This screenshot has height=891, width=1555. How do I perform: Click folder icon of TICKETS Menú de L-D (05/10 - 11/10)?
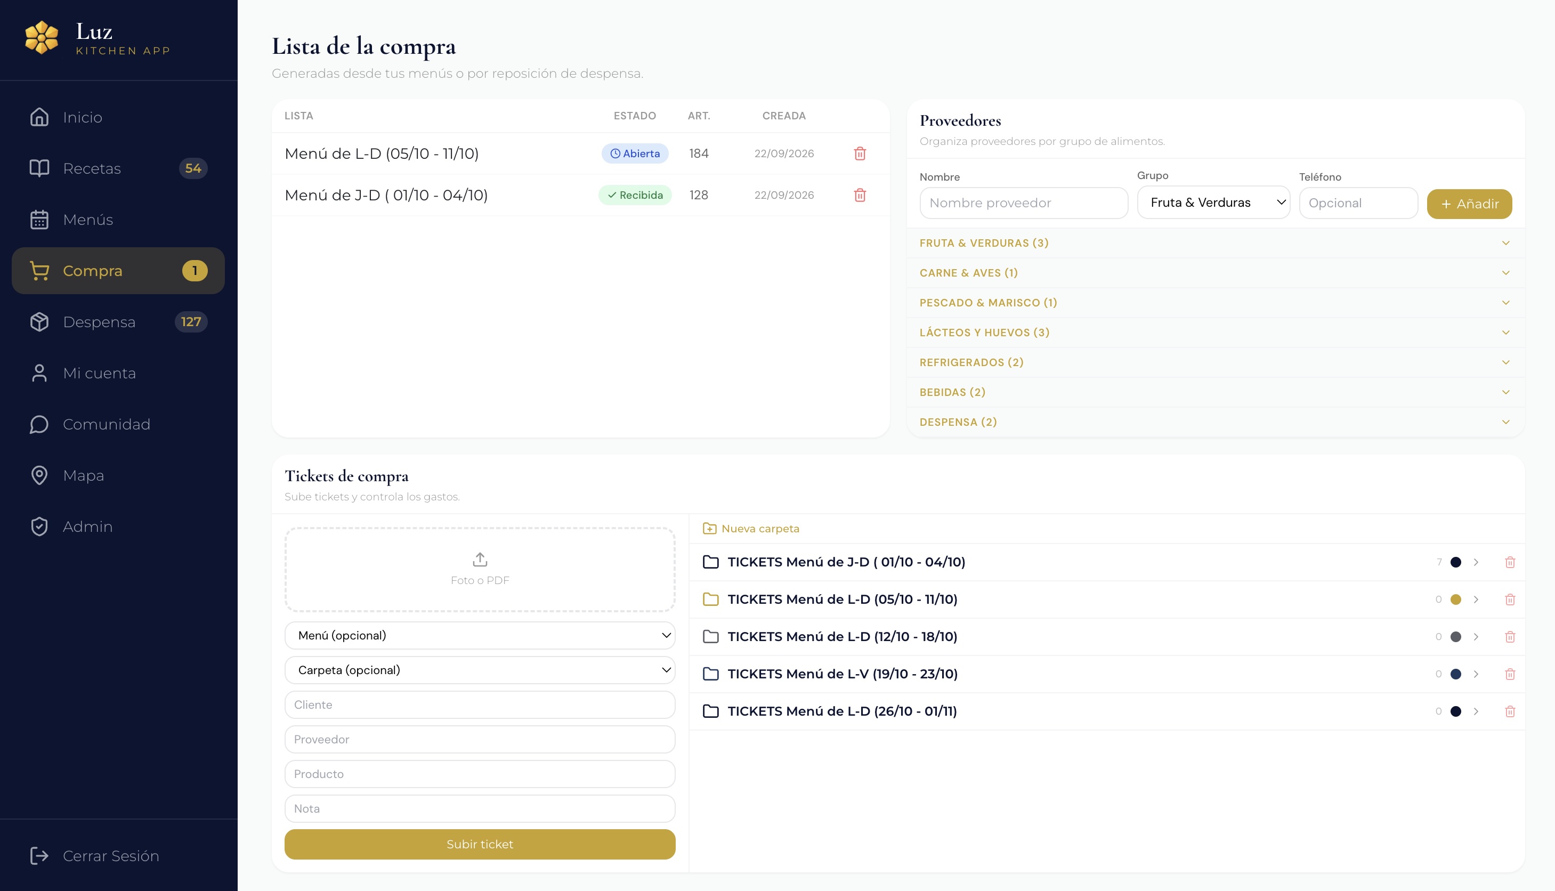[x=710, y=600]
